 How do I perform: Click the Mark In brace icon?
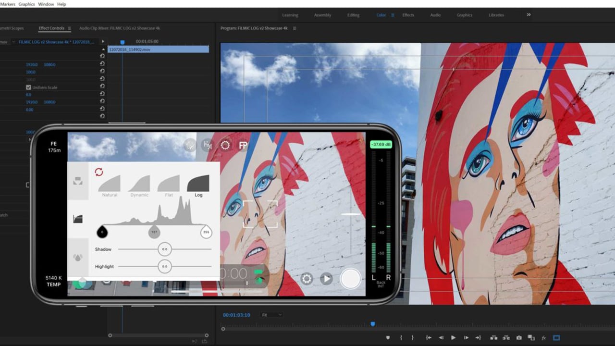click(x=401, y=338)
